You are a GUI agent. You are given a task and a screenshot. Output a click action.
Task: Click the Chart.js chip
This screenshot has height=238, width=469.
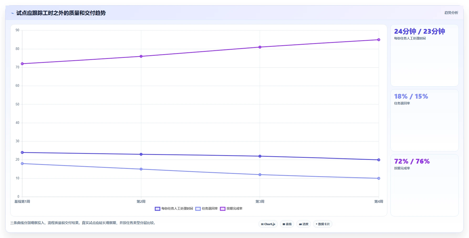(x=268, y=224)
